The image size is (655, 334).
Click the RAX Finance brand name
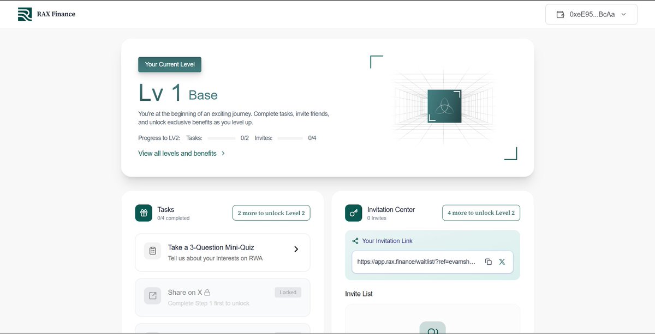coord(56,14)
